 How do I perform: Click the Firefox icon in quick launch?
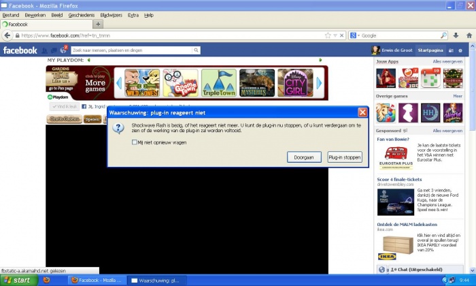pyautogui.click(x=46, y=280)
